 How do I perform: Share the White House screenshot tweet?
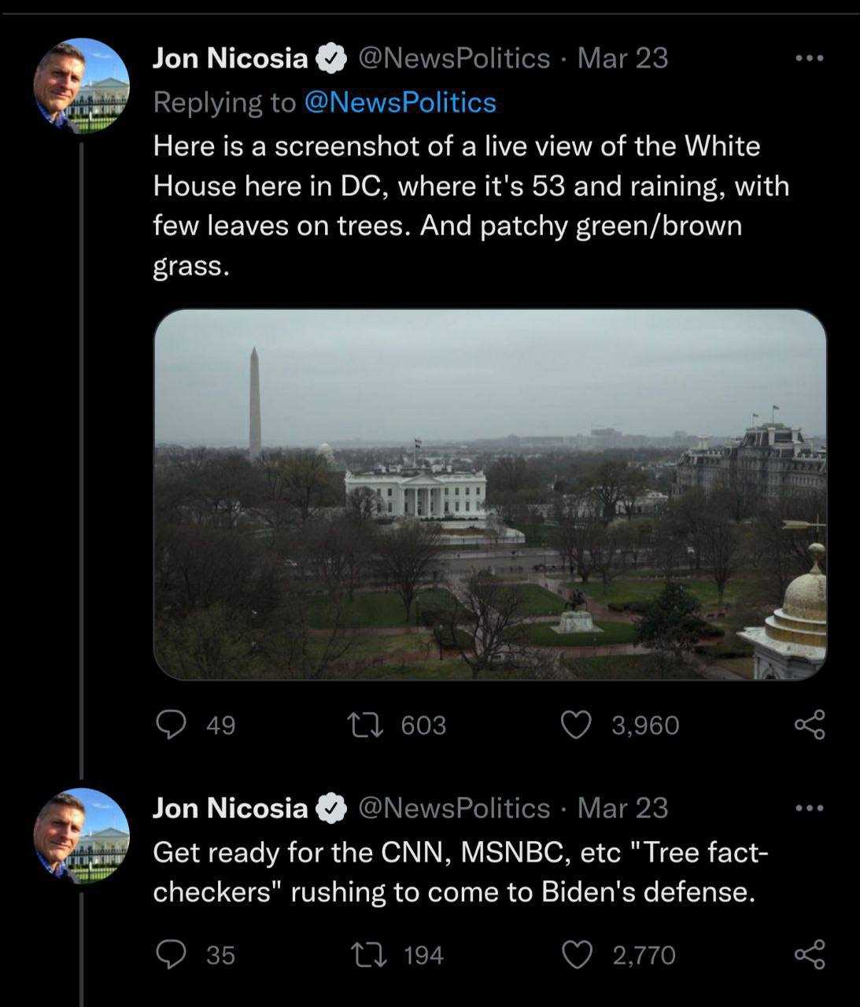pos(810,725)
